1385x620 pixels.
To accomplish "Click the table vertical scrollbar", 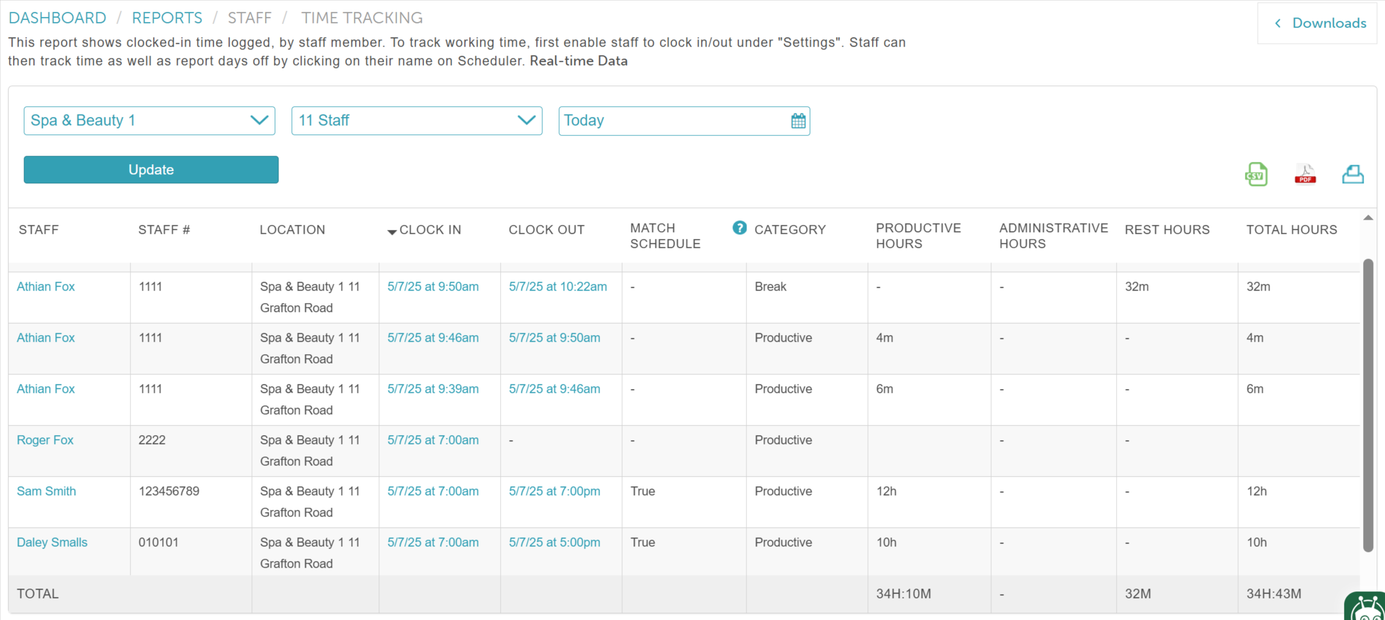I will (1368, 405).
